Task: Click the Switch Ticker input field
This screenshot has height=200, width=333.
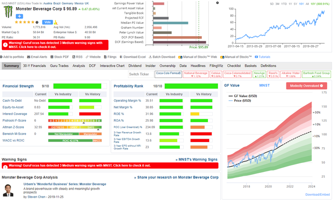Action: pos(141,74)
